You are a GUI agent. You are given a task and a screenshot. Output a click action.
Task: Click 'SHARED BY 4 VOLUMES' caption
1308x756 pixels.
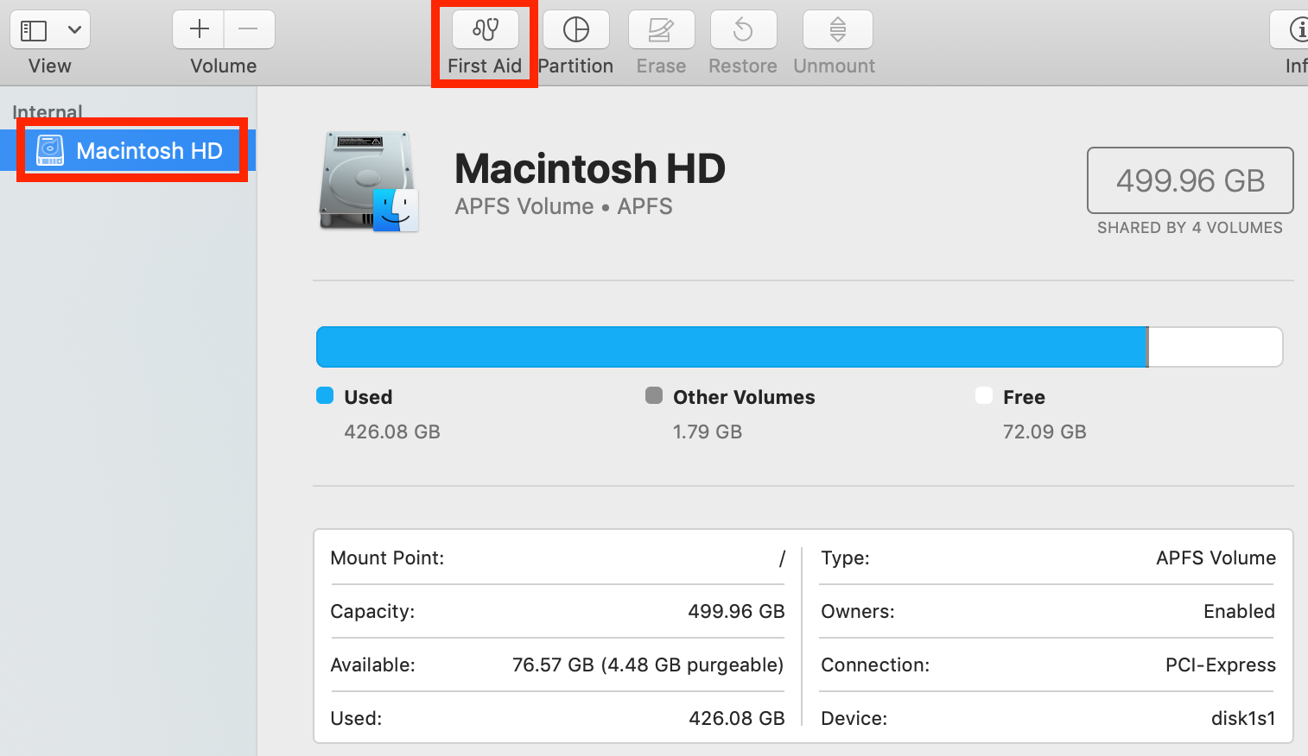coord(1190,228)
